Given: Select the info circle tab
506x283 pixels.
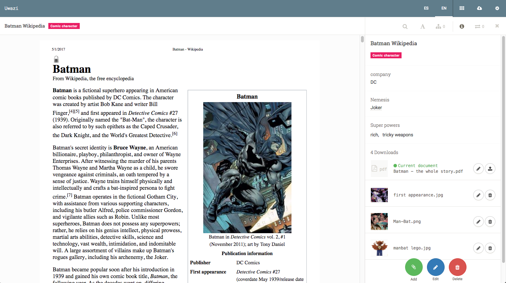Looking at the screenshot, I should click(x=462, y=26).
